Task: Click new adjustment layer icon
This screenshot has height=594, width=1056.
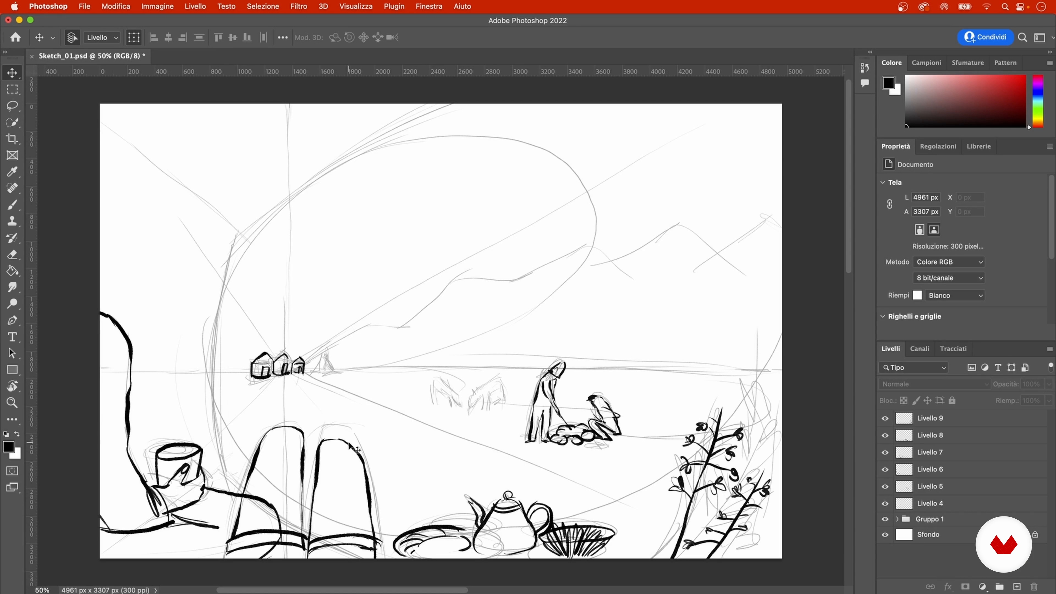Action: coord(982,586)
